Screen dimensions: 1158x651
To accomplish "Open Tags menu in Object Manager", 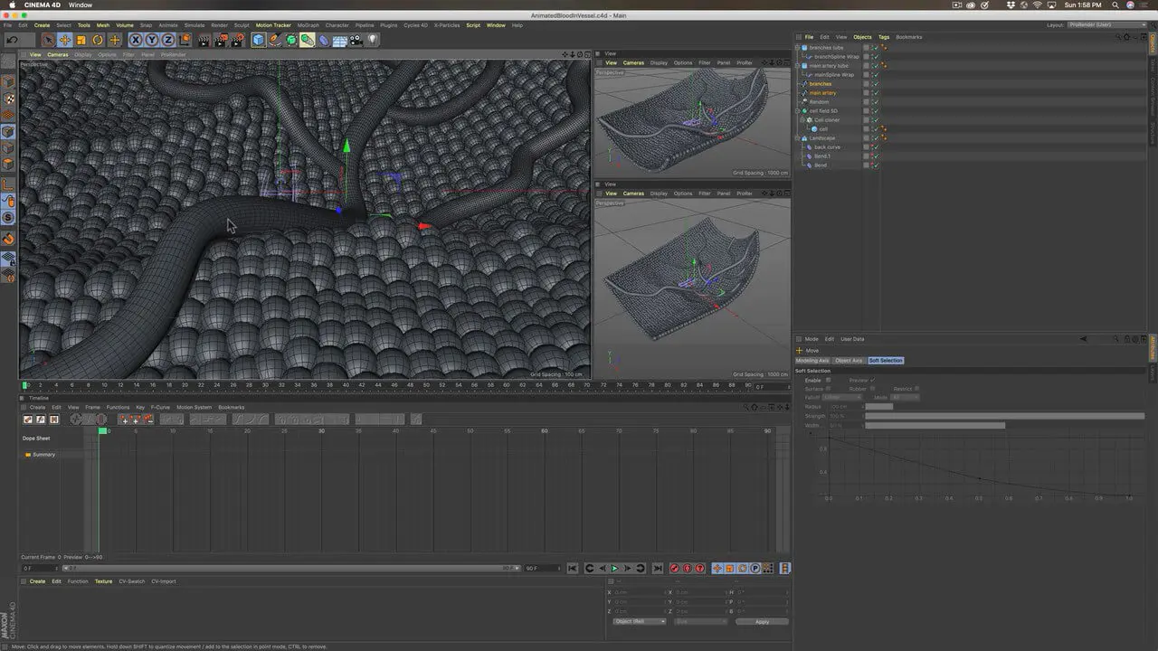I will pyautogui.click(x=884, y=37).
